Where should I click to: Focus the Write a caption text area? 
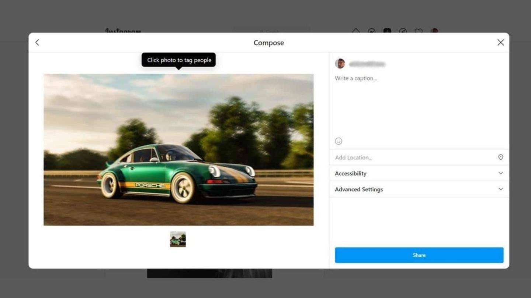coord(419,104)
